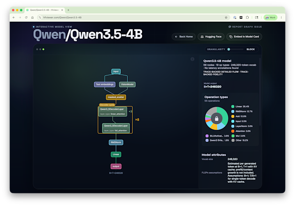Click the RMSNorm 12.7% legend swatch
This screenshot has width=295, height=206.
(233, 112)
